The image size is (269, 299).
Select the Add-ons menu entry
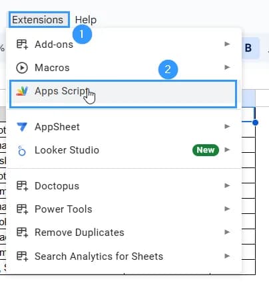coord(124,45)
